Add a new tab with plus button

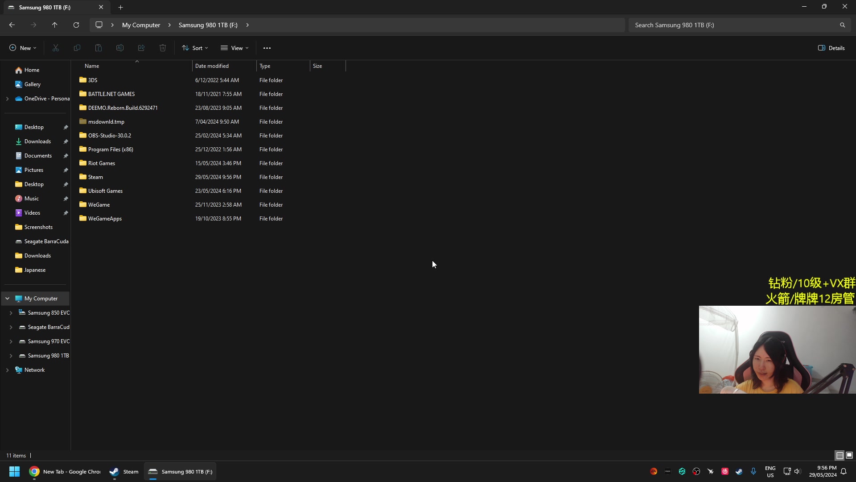[x=120, y=7]
